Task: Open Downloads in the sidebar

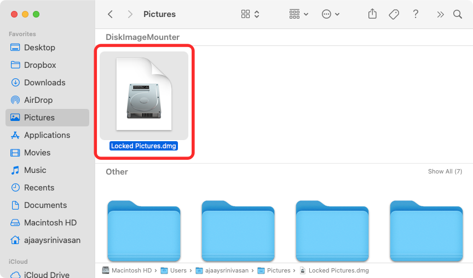Action: 48,83
